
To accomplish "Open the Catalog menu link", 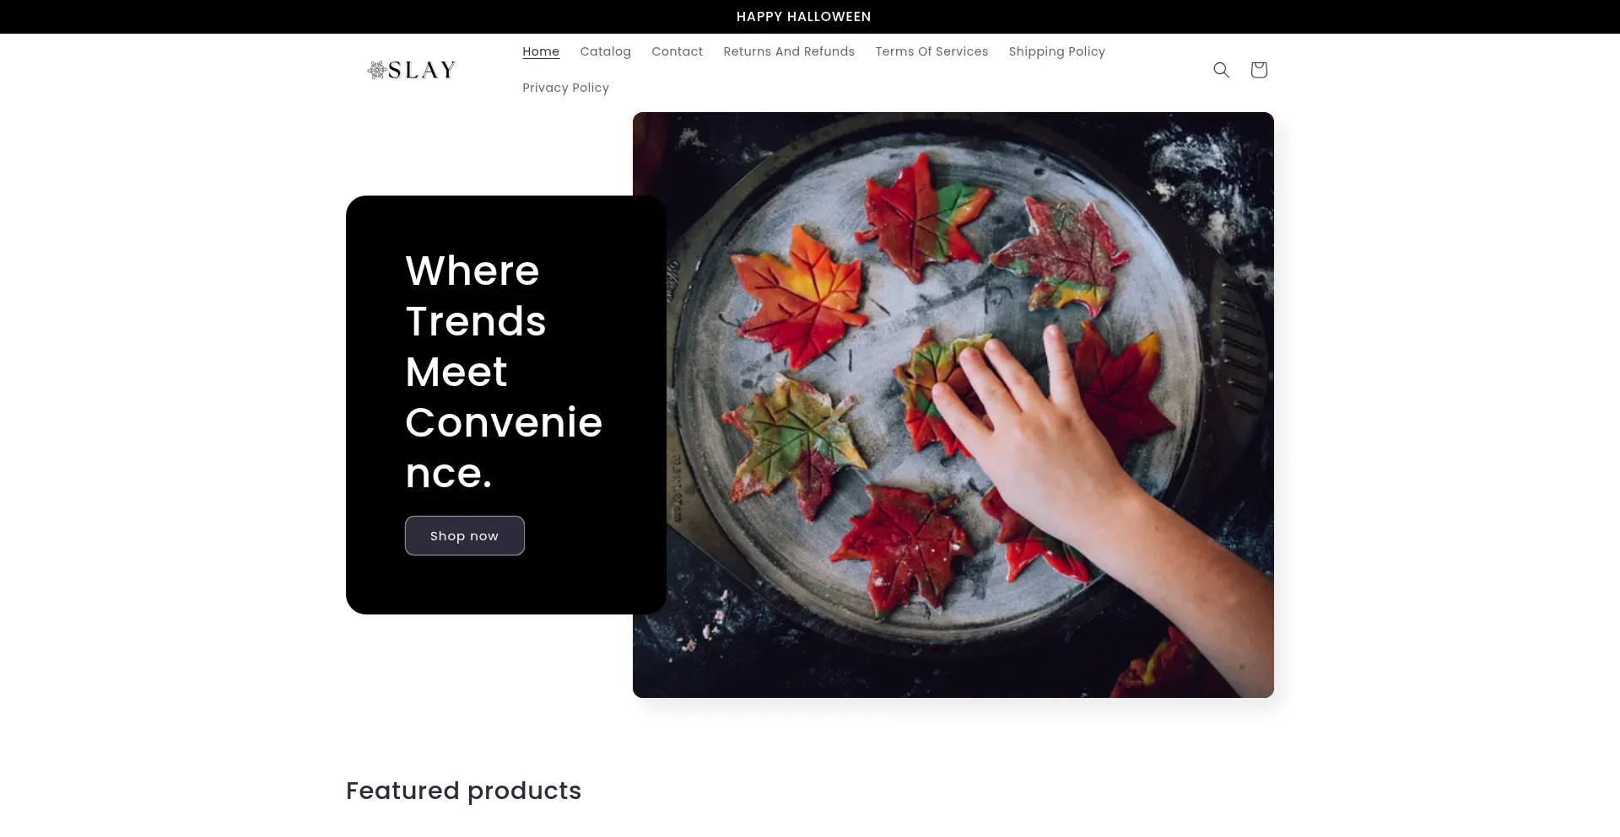I will [x=605, y=51].
